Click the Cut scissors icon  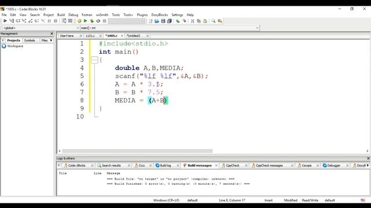click(192, 21)
